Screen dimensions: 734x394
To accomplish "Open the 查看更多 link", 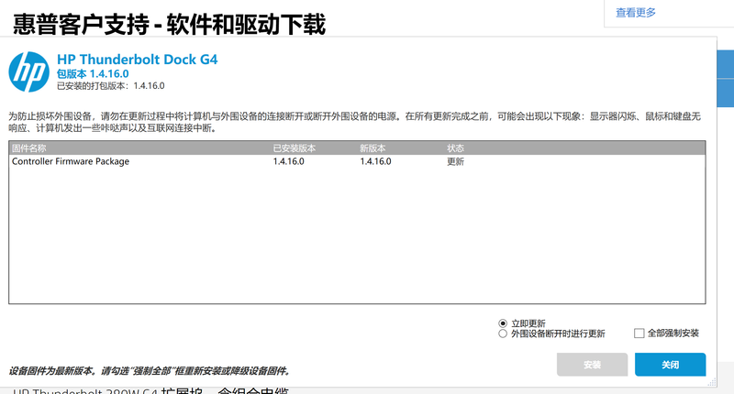I will [635, 13].
